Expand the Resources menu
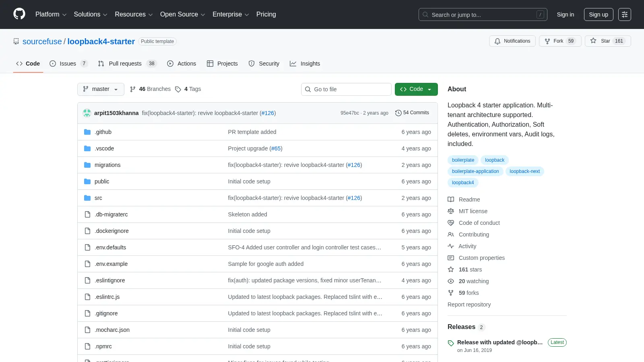The width and height of the screenshot is (644, 362). (x=134, y=14)
